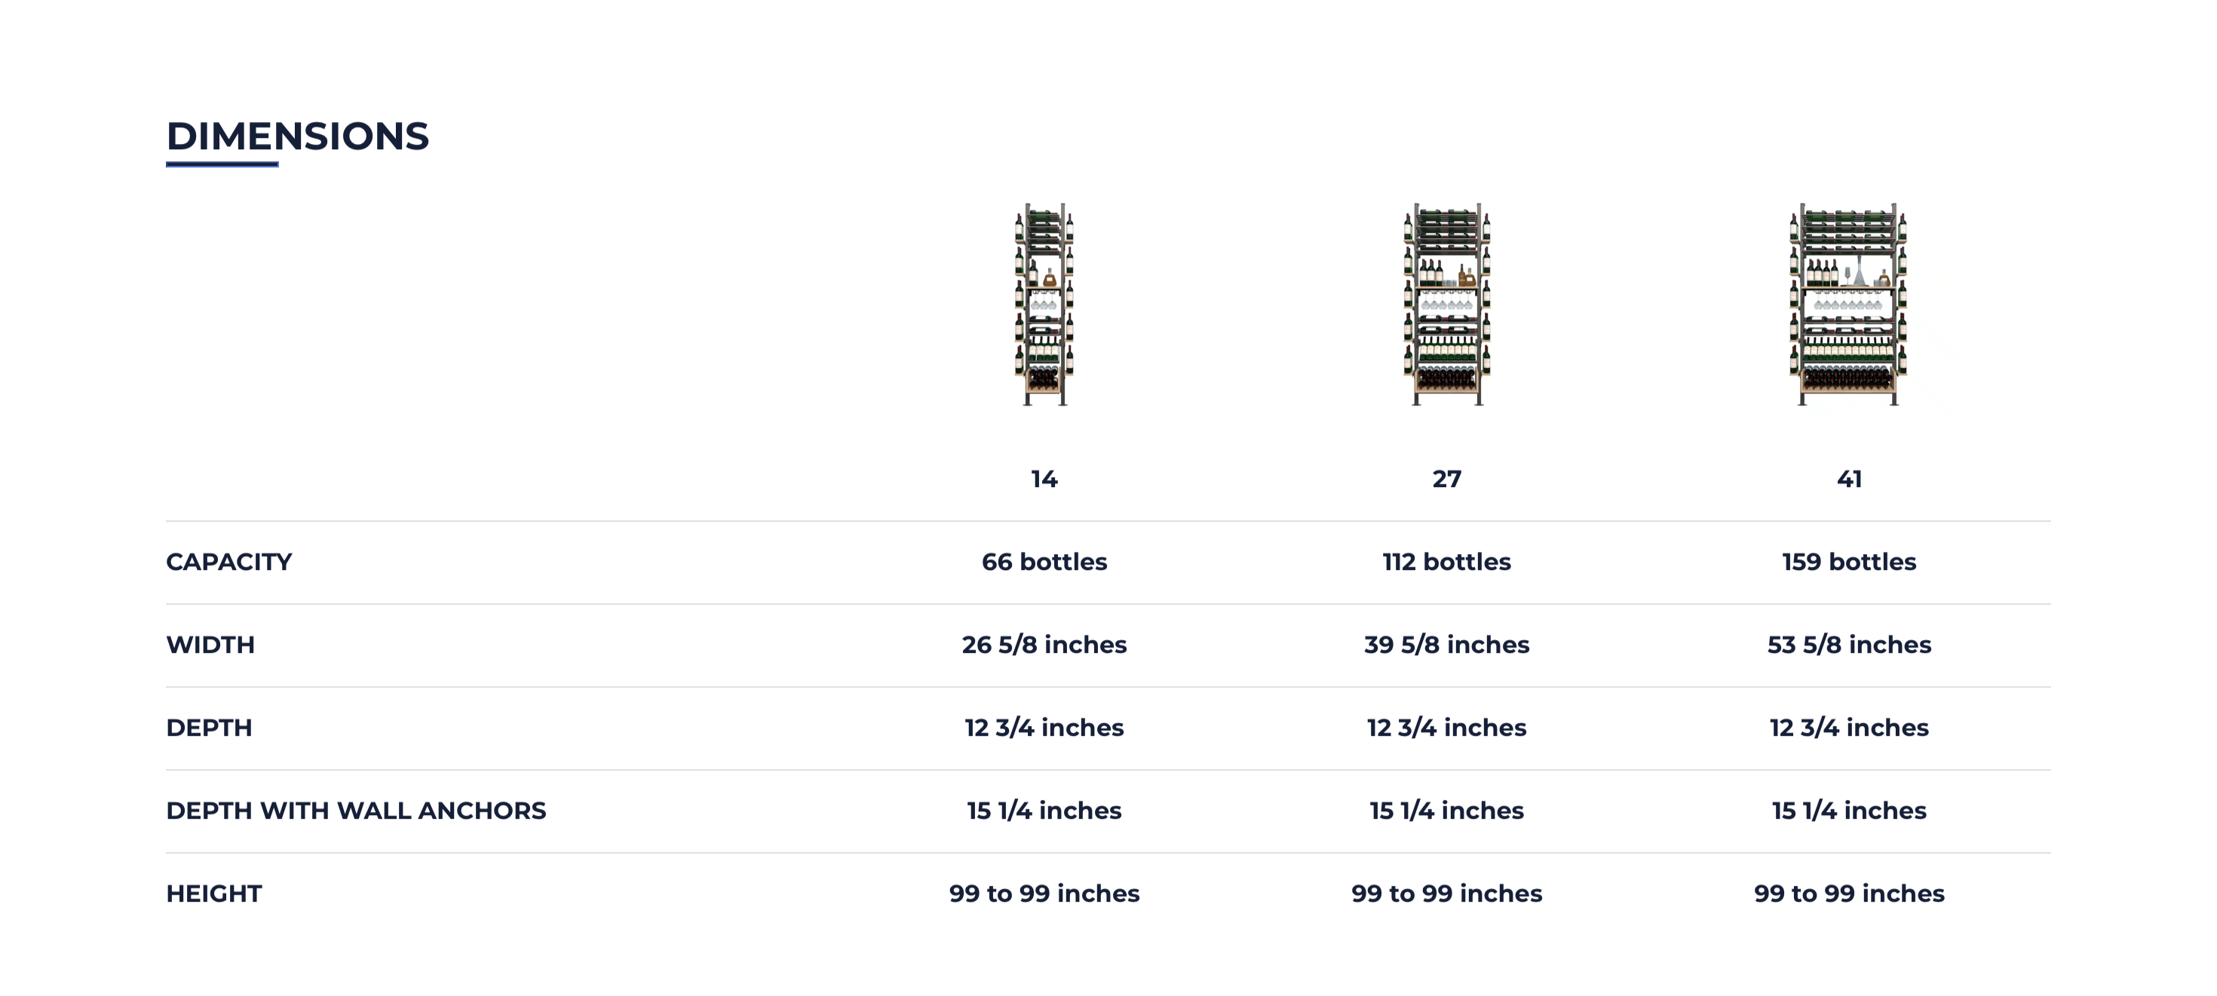Click the 112 bottles capacity value
2217x996 pixels.
1447,562
